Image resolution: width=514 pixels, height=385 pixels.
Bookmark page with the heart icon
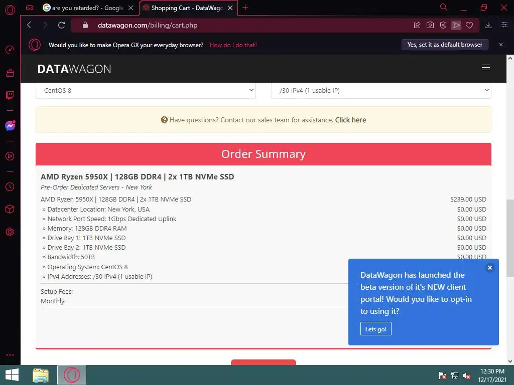pos(469,25)
